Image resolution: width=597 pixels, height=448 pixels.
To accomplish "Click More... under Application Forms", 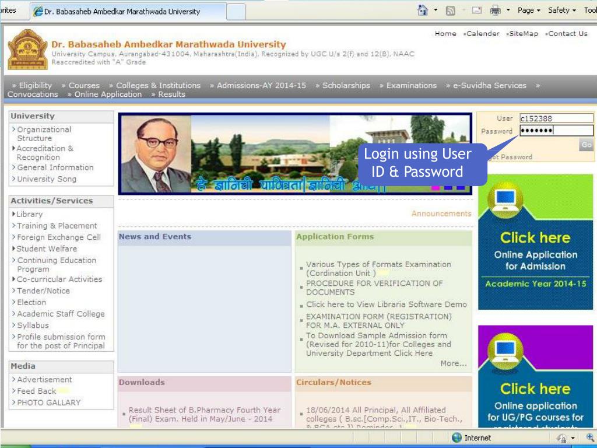I will [454, 363].
